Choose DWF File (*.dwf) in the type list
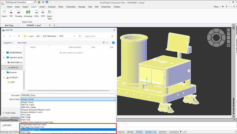The width and height of the screenshot is (237, 134). (68, 105)
